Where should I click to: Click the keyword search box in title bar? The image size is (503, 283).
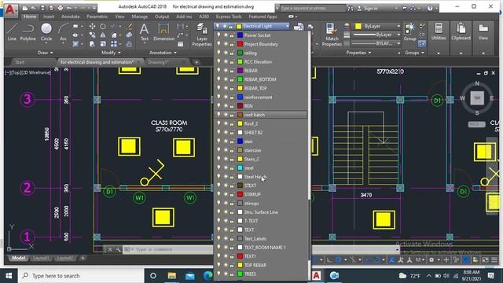pyautogui.click(x=313, y=9)
